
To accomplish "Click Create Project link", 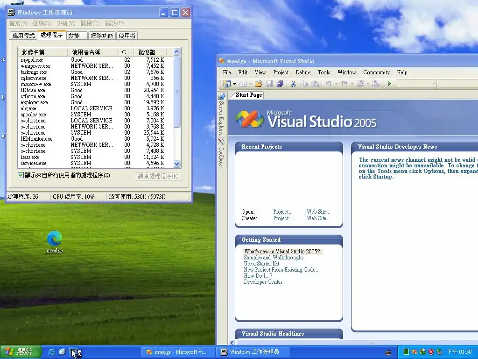I will pos(282,218).
